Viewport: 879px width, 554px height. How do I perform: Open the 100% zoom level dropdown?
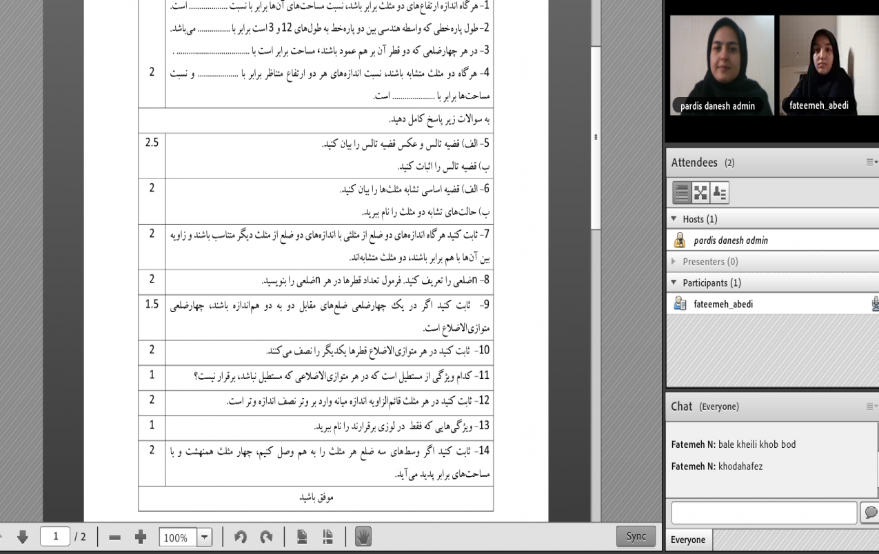click(x=204, y=537)
